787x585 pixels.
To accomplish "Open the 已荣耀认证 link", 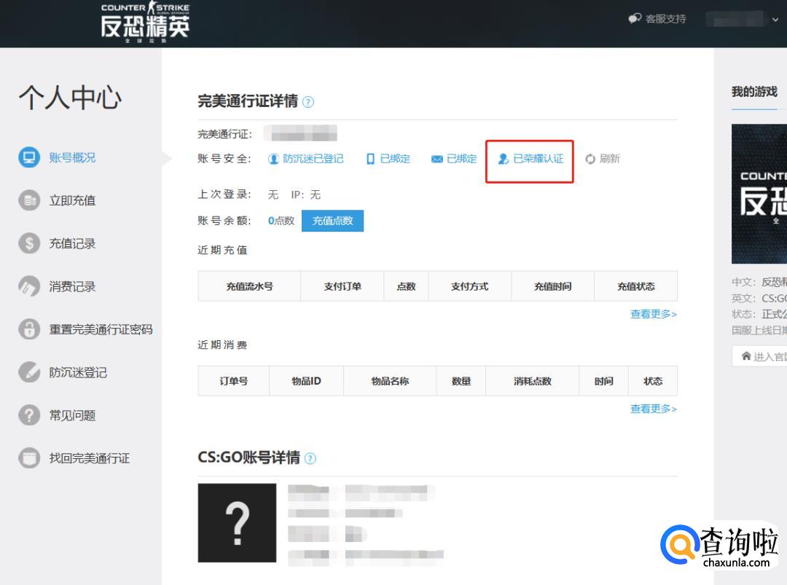I will (x=539, y=159).
